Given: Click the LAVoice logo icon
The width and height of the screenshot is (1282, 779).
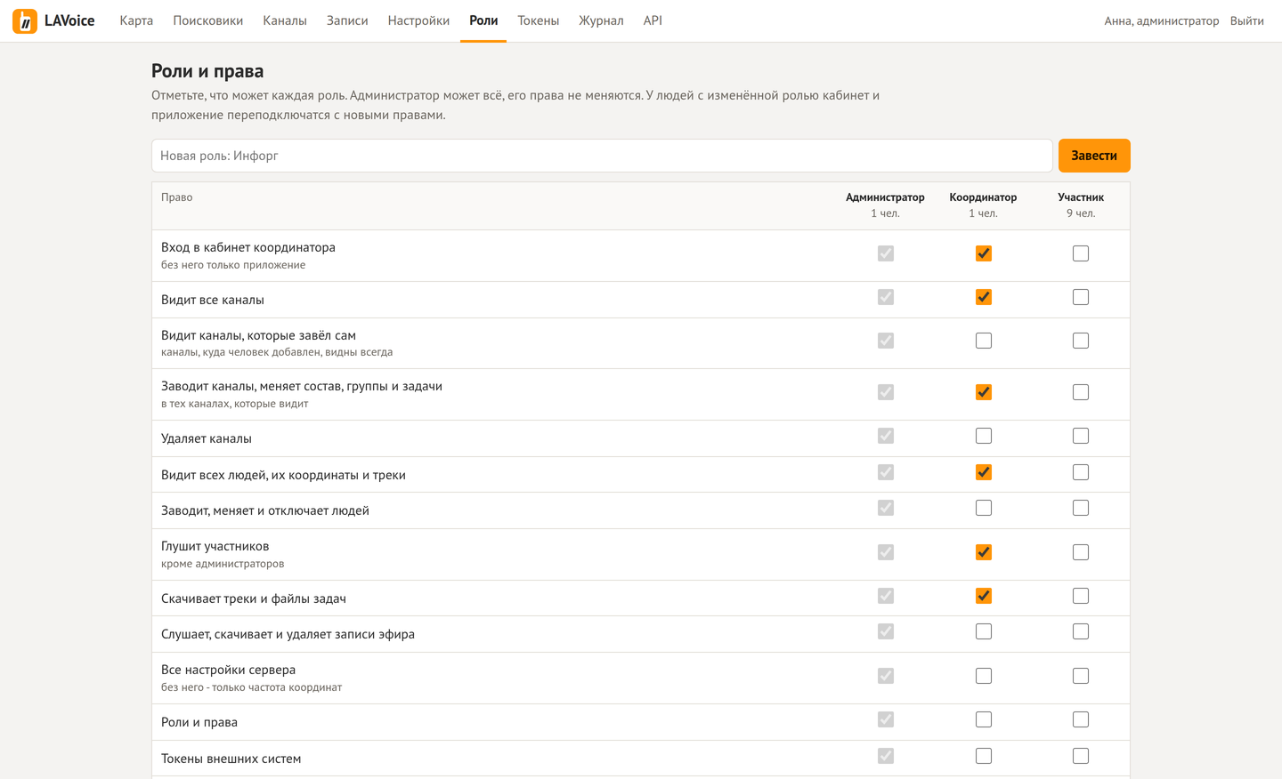Looking at the screenshot, I should click(25, 21).
